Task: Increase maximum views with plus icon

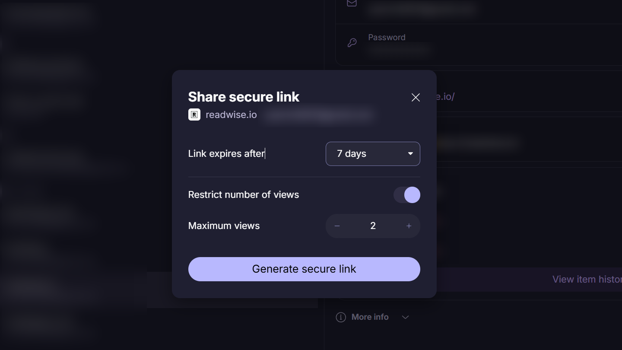Action: click(x=409, y=226)
